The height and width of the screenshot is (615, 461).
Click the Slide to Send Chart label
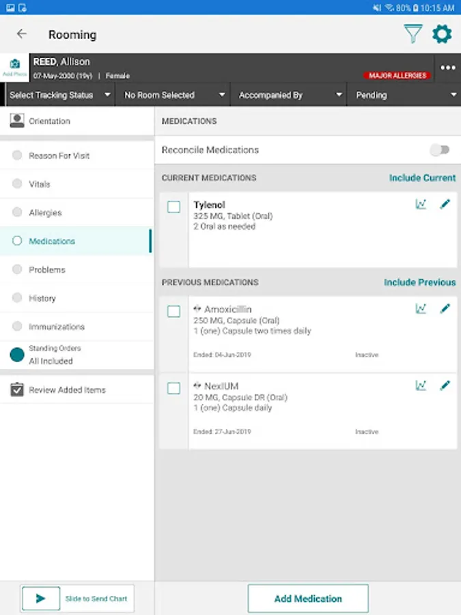[x=96, y=599]
